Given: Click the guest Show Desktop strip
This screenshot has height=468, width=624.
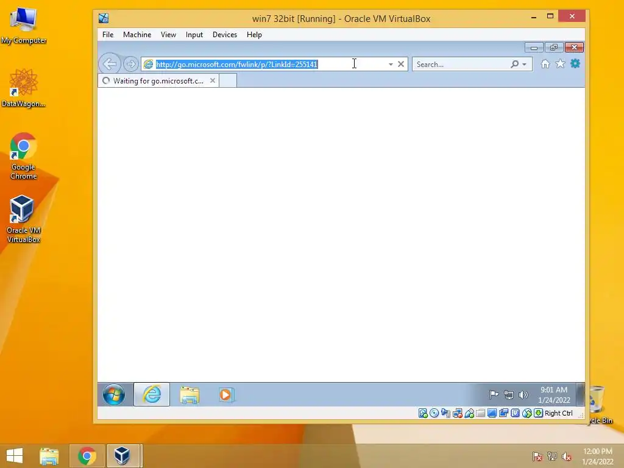Looking at the screenshot, I should coord(581,394).
